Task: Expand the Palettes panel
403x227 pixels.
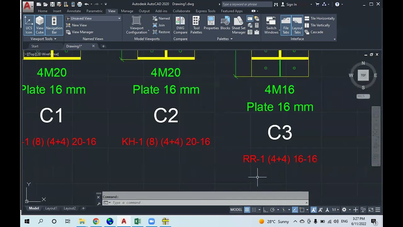Action: [224, 39]
